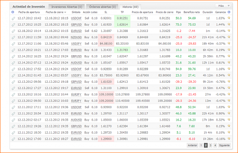The image size is (238, 153).
Task: Click the edit icon for EURUSD trade opened 12.11.2012 17:00
Action: pyautogui.click(x=13, y=139)
